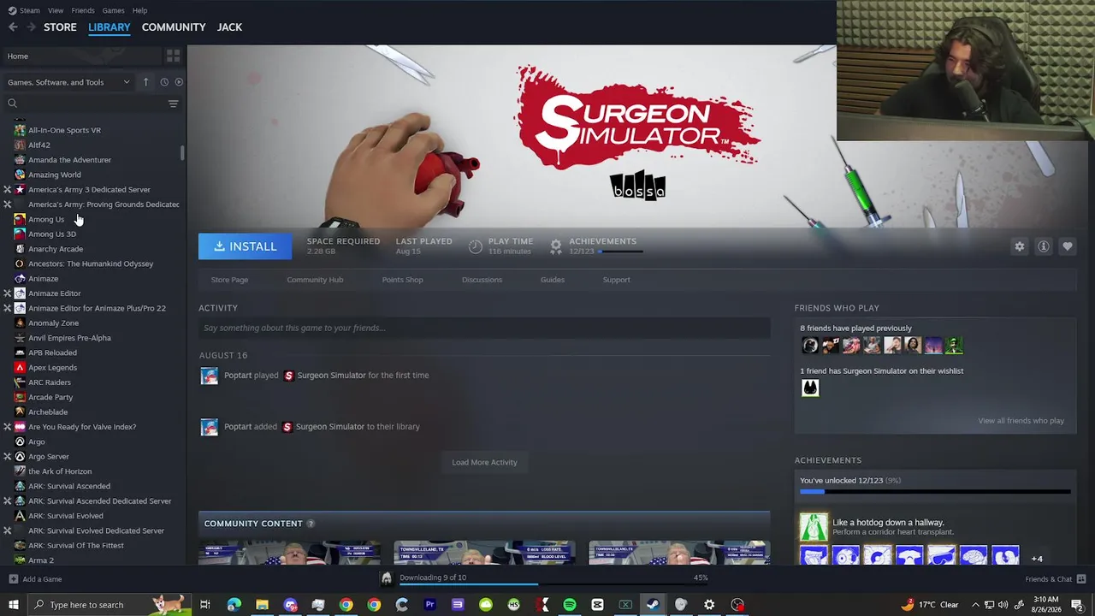Switch to the COMMUNITY tab
1095x616 pixels.
(174, 27)
